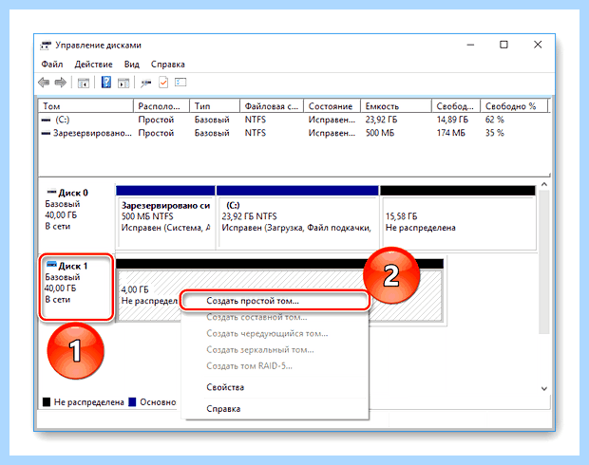Sort by the Свободно % column header
This screenshot has height=465, width=589.
(x=514, y=106)
